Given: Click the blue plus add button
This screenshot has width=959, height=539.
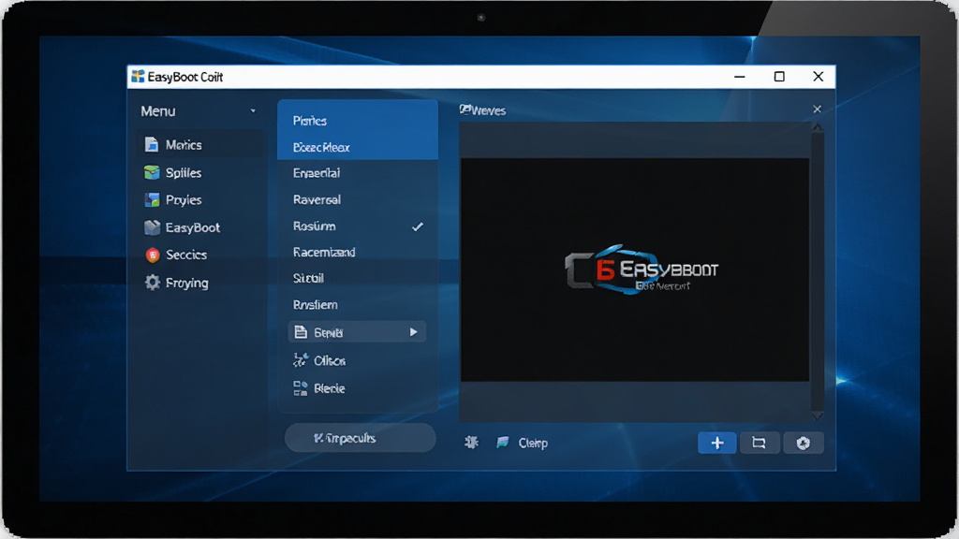Looking at the screenshot, I should (716, 443).
